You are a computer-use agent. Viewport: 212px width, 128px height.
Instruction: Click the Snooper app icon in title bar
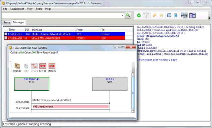(3, 3)
